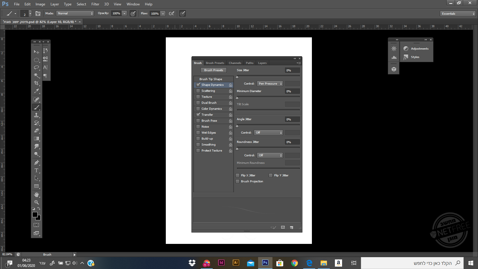Enable the Scattering checkbox
The height and width of the screenshot is (269, 478).
click(x=198, y=91)
